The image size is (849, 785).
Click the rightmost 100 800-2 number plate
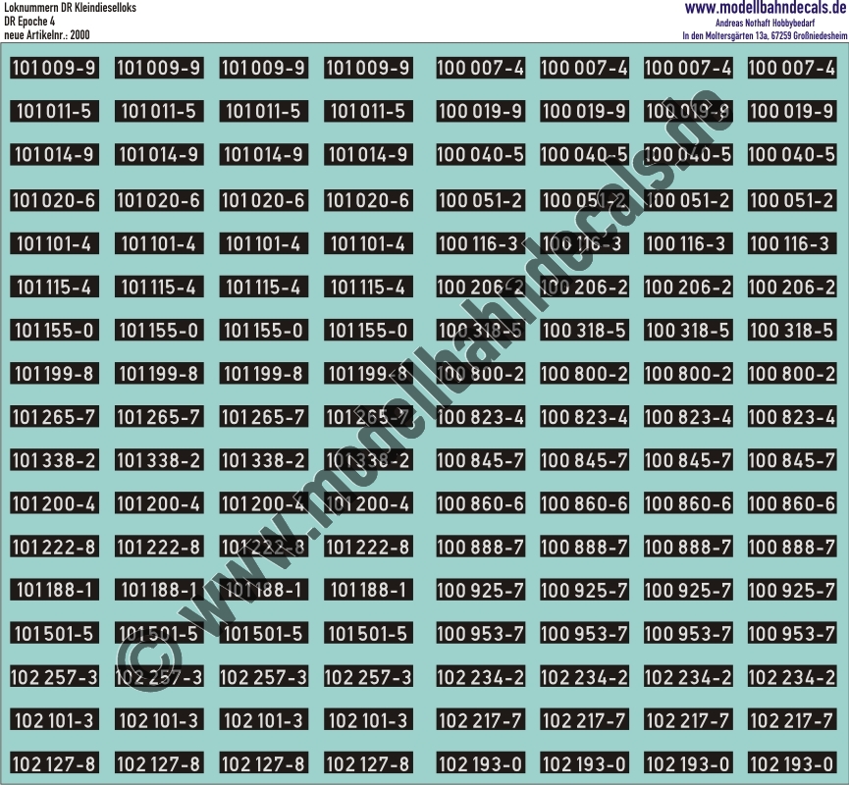pyautogui.click(x=792, y=374)
